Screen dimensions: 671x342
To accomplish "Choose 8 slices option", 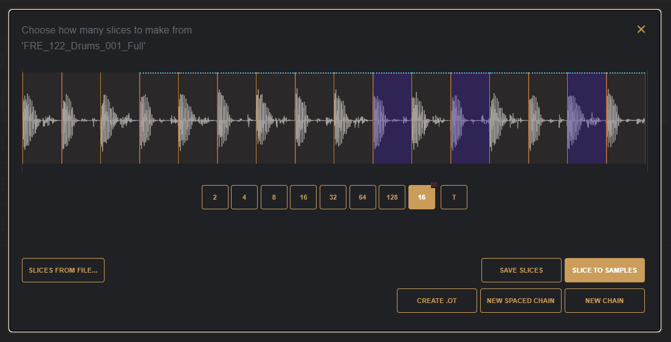I will click(274, 197).
